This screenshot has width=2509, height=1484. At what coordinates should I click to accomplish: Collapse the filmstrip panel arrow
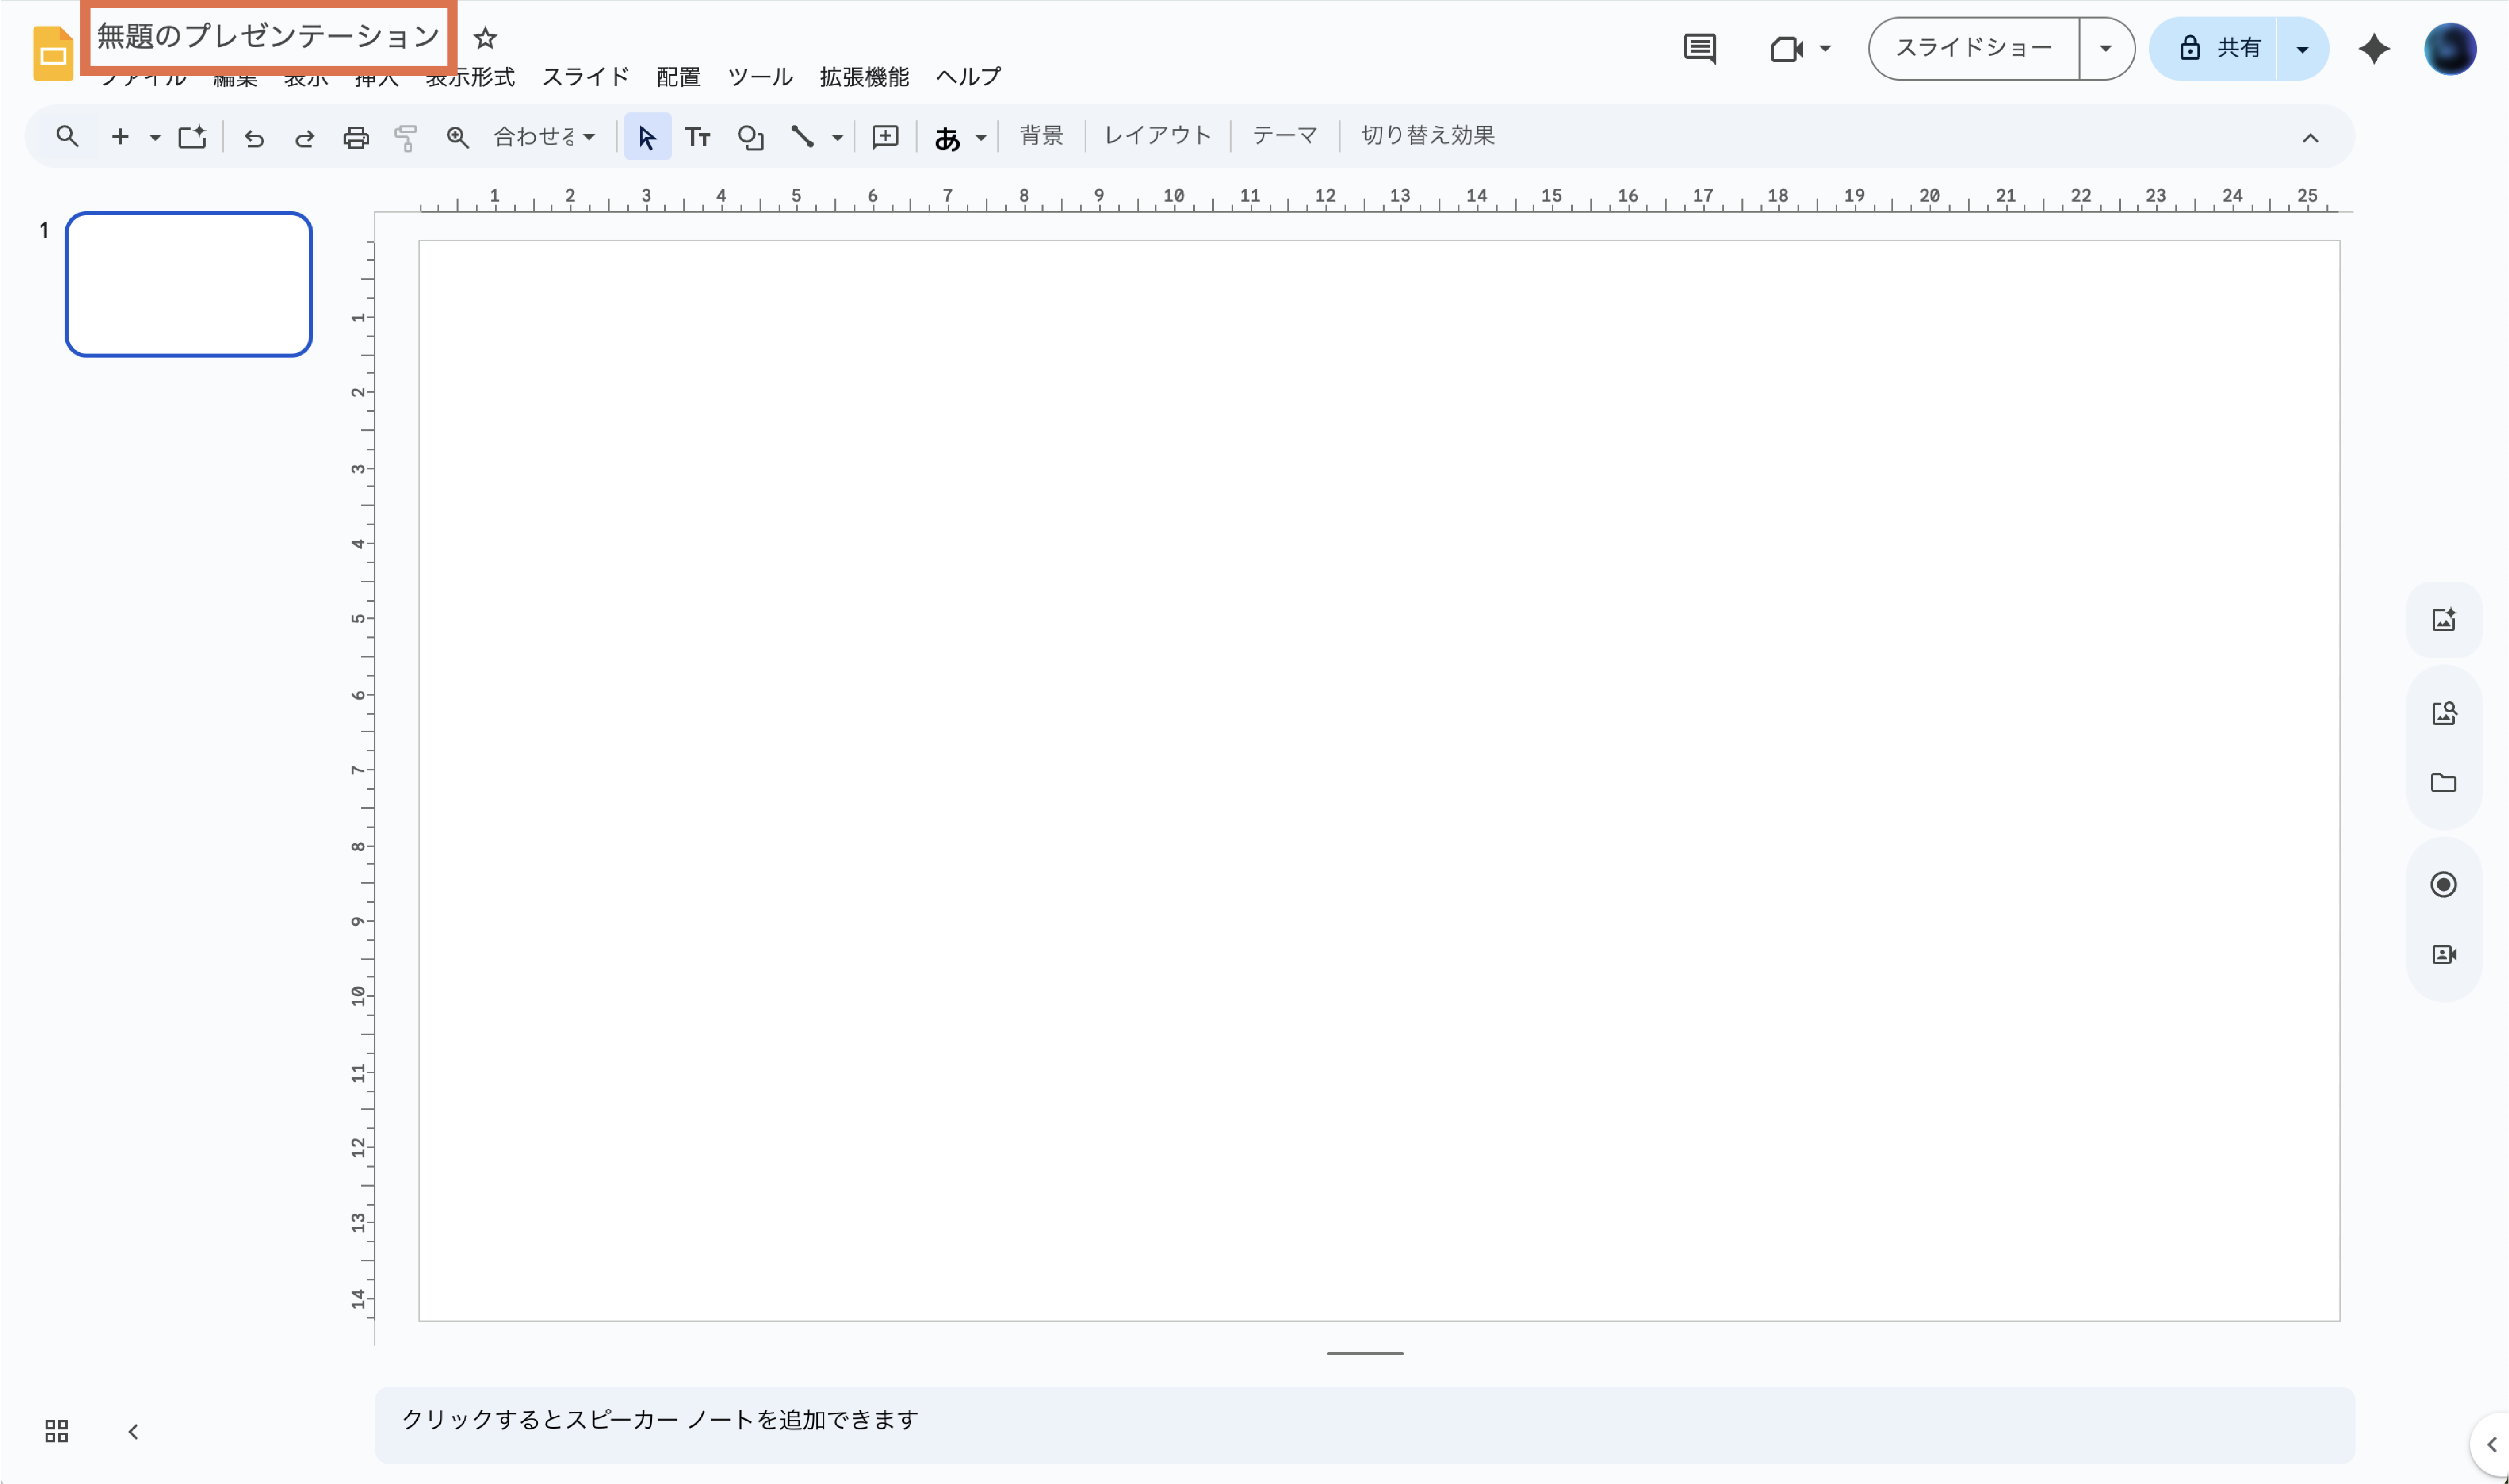[133, 1431]
